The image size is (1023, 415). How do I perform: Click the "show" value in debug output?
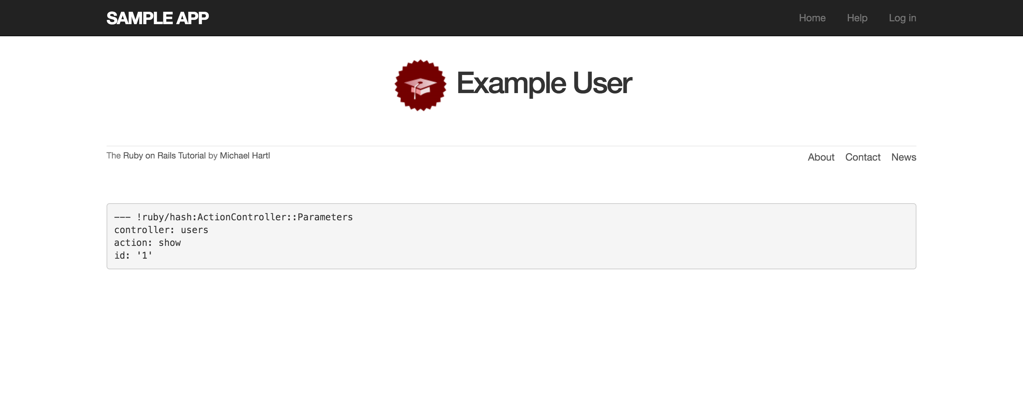(x=169, y=243)
